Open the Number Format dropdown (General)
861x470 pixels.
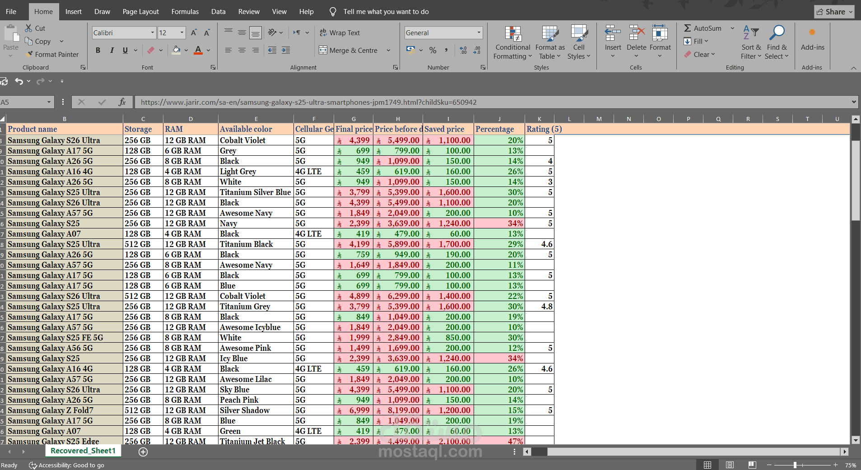click(x=479, y=33)
